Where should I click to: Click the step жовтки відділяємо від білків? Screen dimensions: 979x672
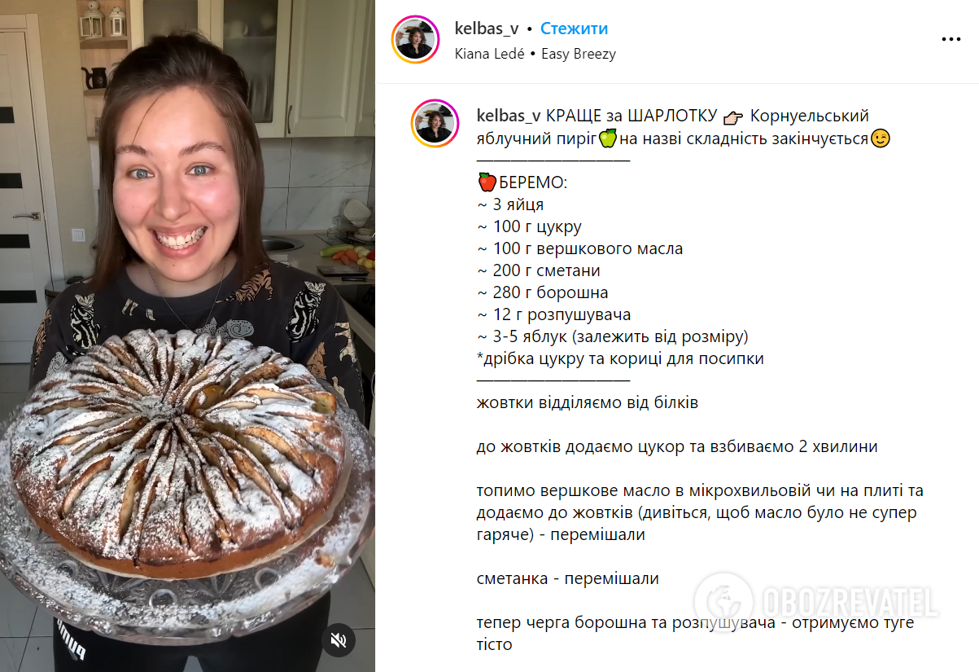tap(588, 402)
